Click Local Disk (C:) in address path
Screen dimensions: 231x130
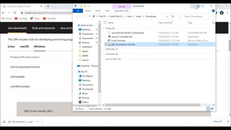[x=116, y=17]
